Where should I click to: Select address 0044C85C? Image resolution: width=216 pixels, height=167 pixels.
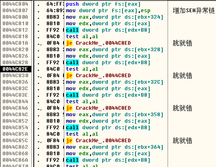point(15,141)
